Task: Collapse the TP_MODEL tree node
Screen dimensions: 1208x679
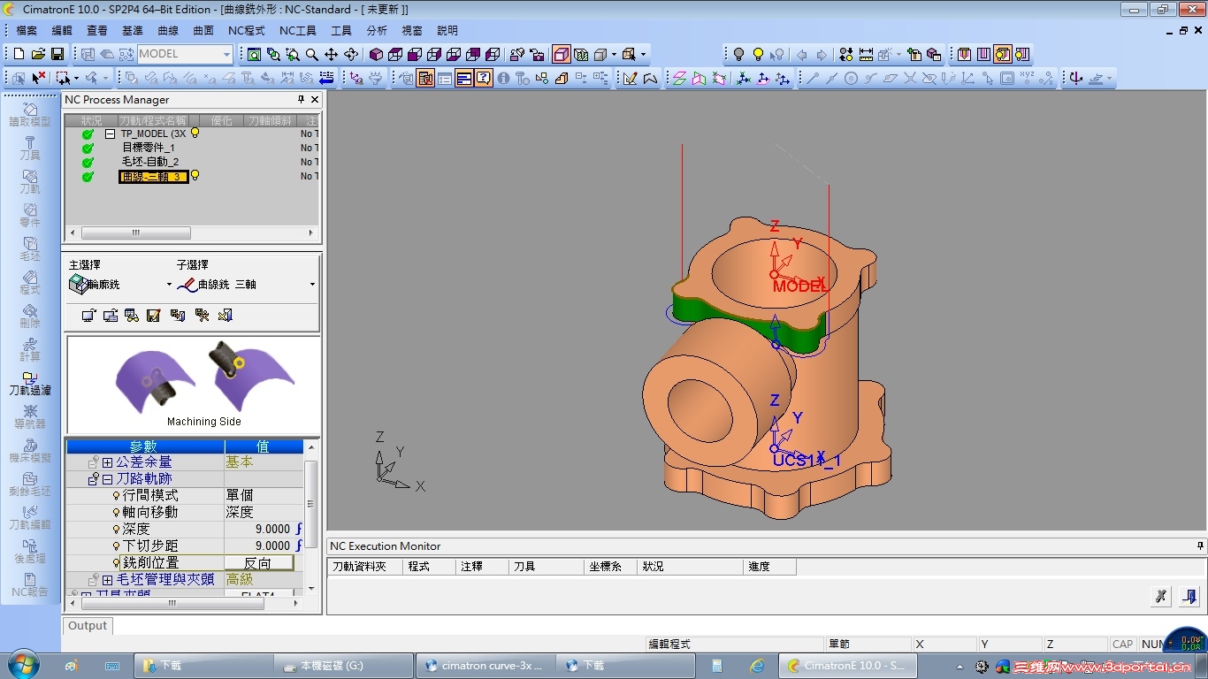Action: [x=111, y=134]
